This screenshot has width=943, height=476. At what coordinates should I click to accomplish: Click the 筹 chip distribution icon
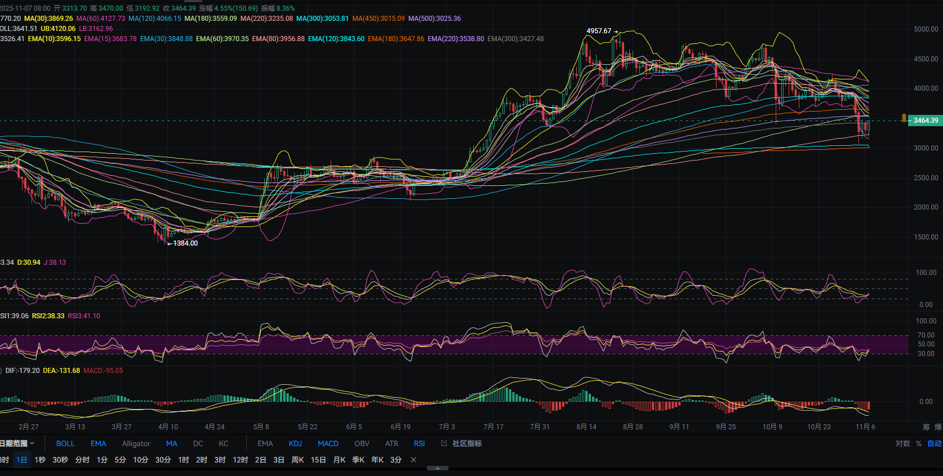pyautogui.click(x=926, y=427)
